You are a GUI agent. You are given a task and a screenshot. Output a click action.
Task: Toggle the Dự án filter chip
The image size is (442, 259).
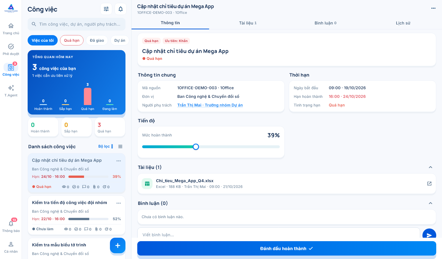tap(120, 40)
